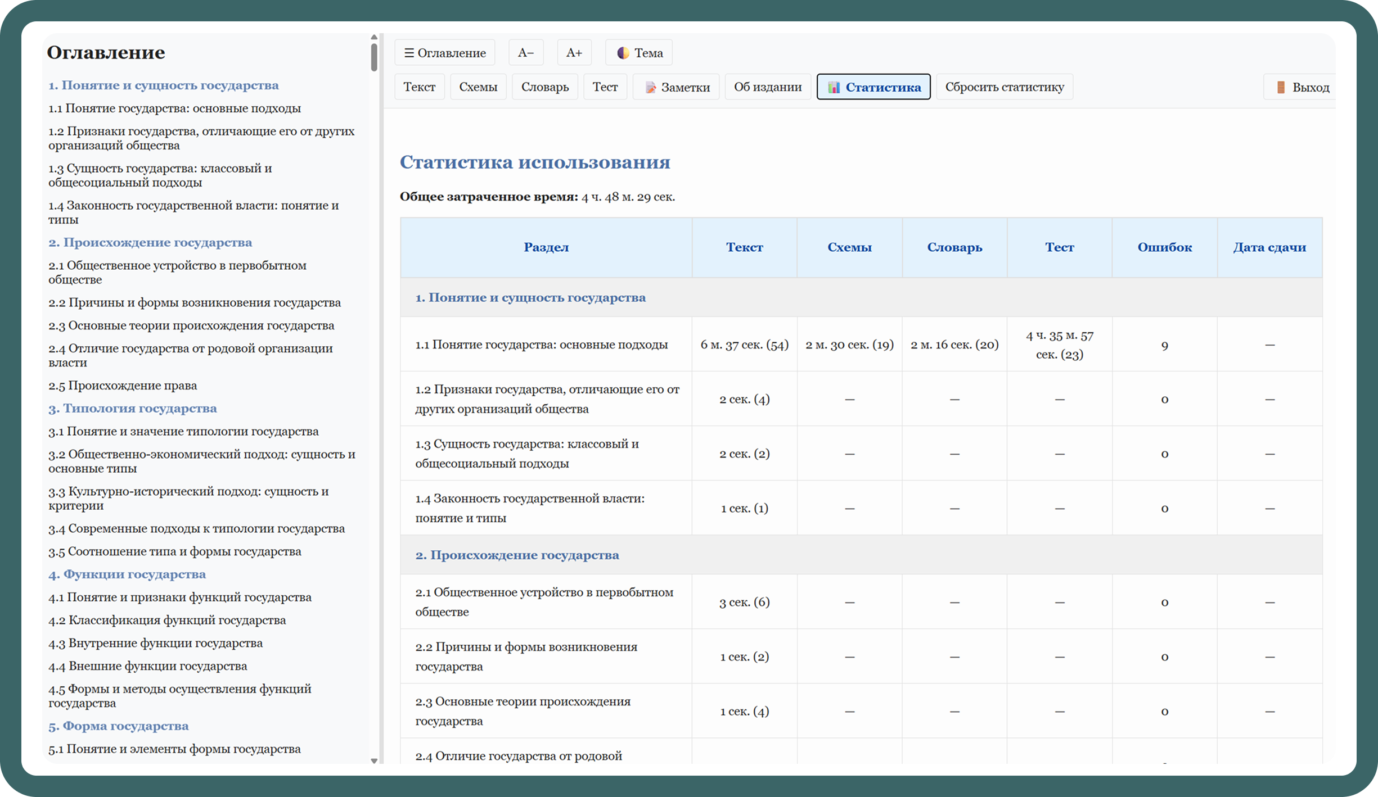Decrease font size with A− button
1378x797 pixels.
(x=525, y=53)
